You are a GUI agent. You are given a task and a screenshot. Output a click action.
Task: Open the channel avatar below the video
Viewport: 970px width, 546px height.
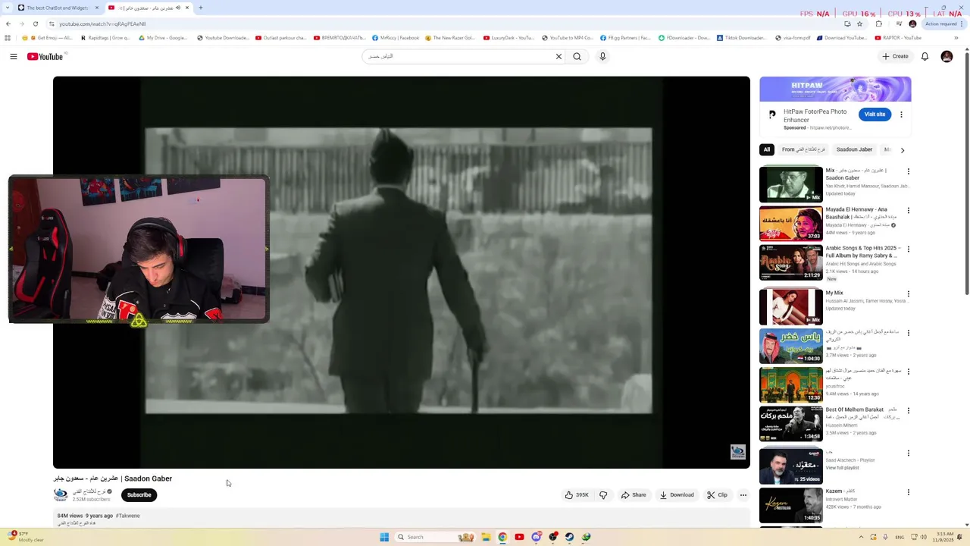(61, 494)
